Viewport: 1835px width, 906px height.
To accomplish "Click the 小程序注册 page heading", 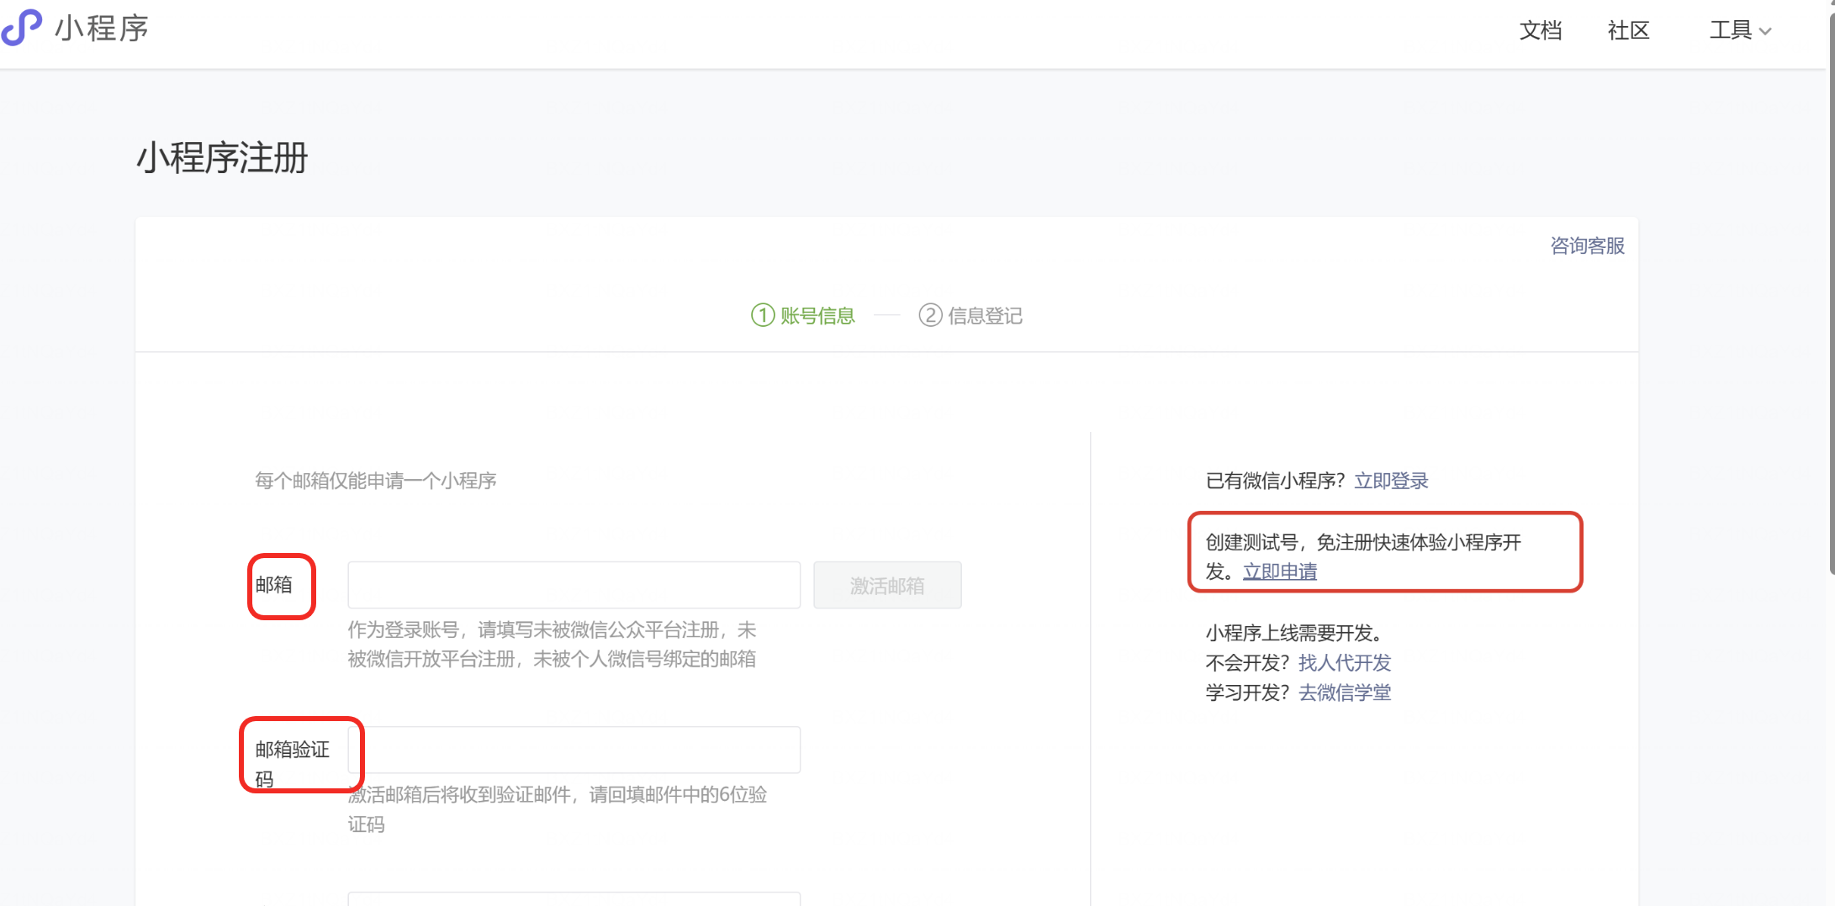I will (223, 157).
